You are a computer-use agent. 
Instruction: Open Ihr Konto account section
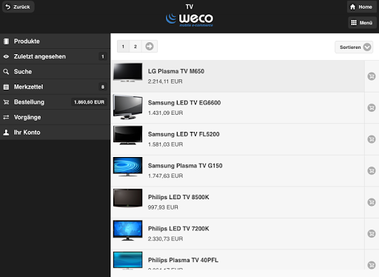55,133
